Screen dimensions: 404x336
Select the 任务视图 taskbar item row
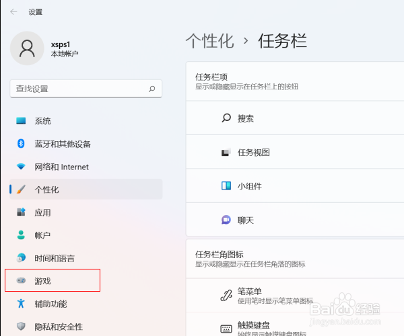point(295,152)
